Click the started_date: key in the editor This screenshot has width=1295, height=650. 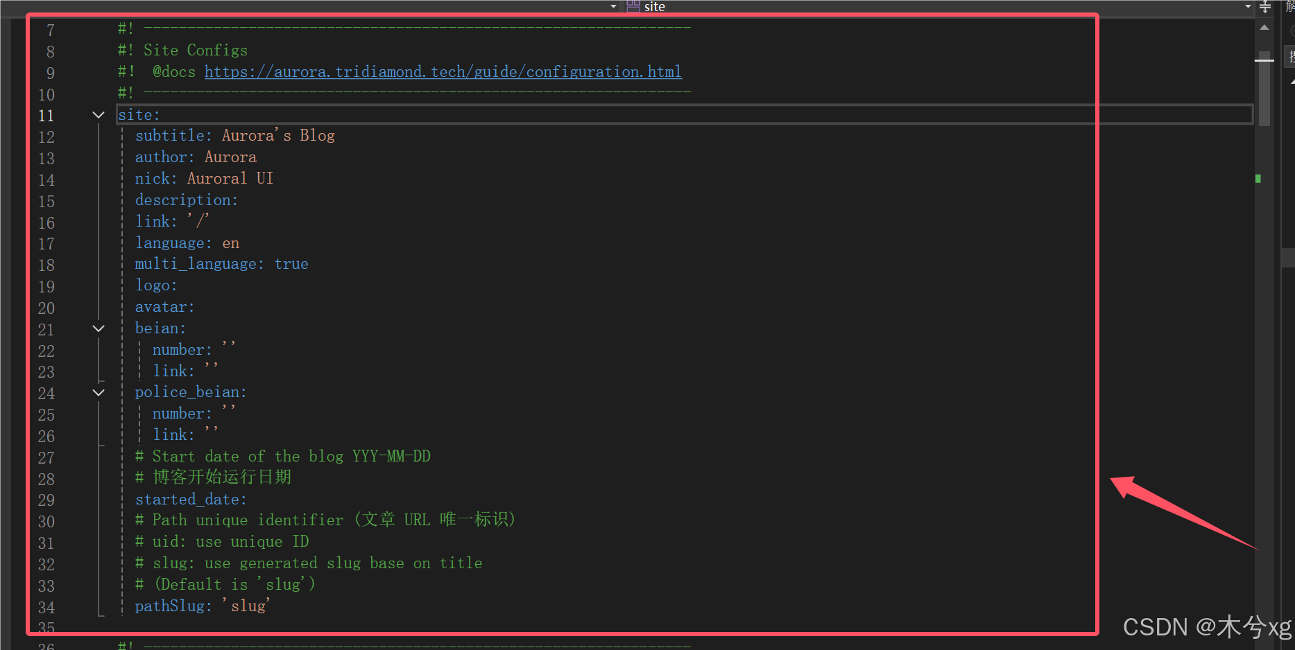click(187, 499)
